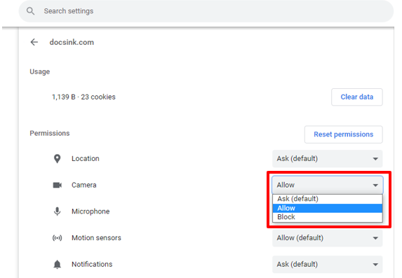Click the Microphone permission label
Viewport: 402px width, 278px height.
(x=91, y=211)
